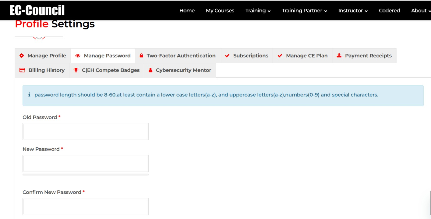Switch to Two-Factor Authentication tab
Image resolution: width=431 pixels, height=219 pixels.
coord(178,56)
